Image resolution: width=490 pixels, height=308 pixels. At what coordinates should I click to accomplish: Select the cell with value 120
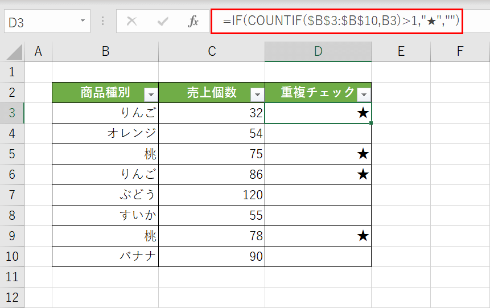[212, 195]
